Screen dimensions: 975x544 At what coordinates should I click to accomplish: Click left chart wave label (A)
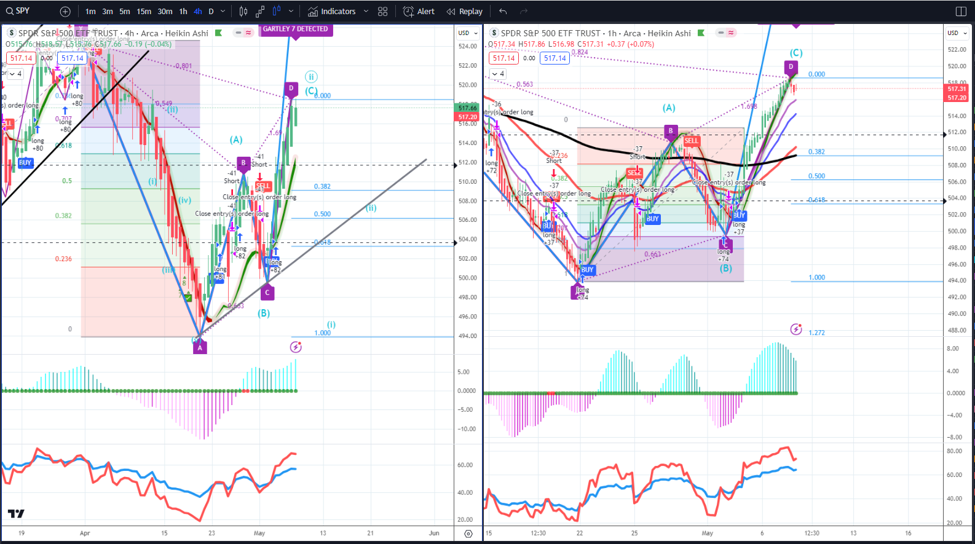click(236, 140)
